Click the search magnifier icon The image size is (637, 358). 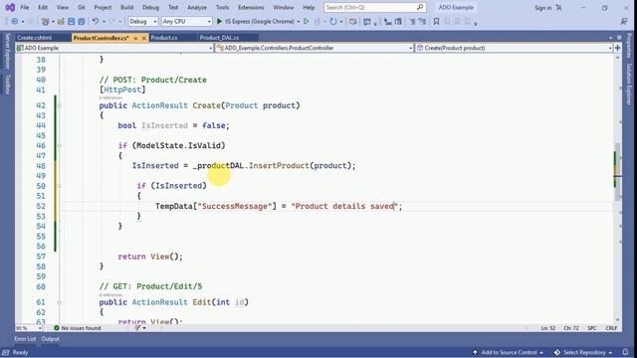[x=420, y=7]
